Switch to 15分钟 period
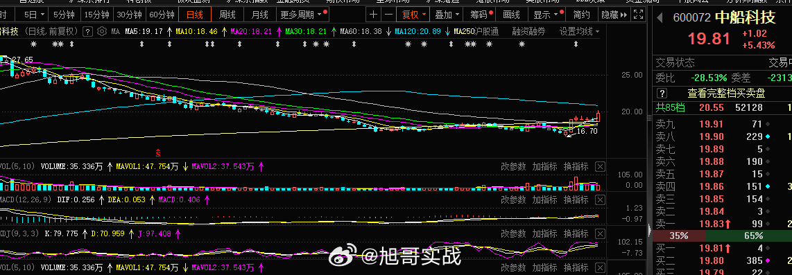Image resolution: width=792 pixels, height=275 pixels. tap(96, 15)
